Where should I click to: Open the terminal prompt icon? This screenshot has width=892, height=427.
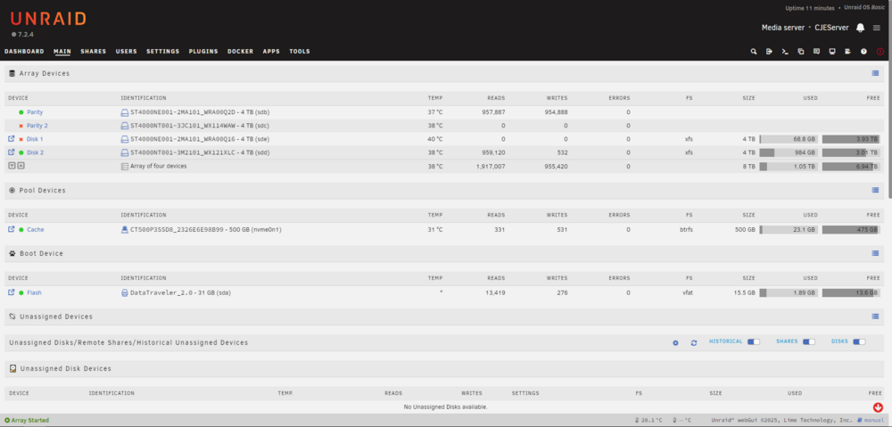[785, 51]
